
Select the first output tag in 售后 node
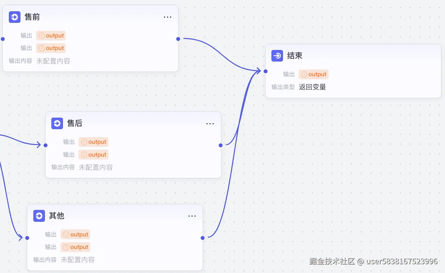pos(94,142)
